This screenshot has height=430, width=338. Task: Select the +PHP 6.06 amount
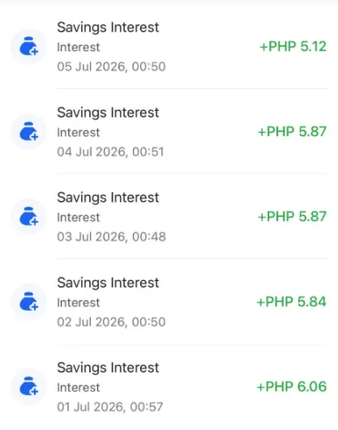292,386
